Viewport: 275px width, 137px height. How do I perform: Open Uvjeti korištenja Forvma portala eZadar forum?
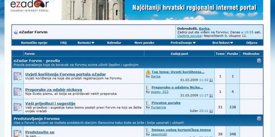[x=66, y=74]
